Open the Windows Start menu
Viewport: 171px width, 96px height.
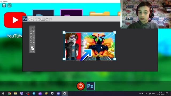pos(3,94)
